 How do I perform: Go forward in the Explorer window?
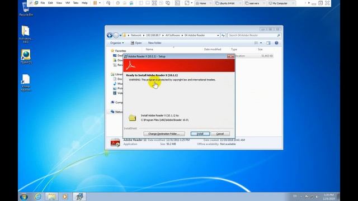pos(116,35)
